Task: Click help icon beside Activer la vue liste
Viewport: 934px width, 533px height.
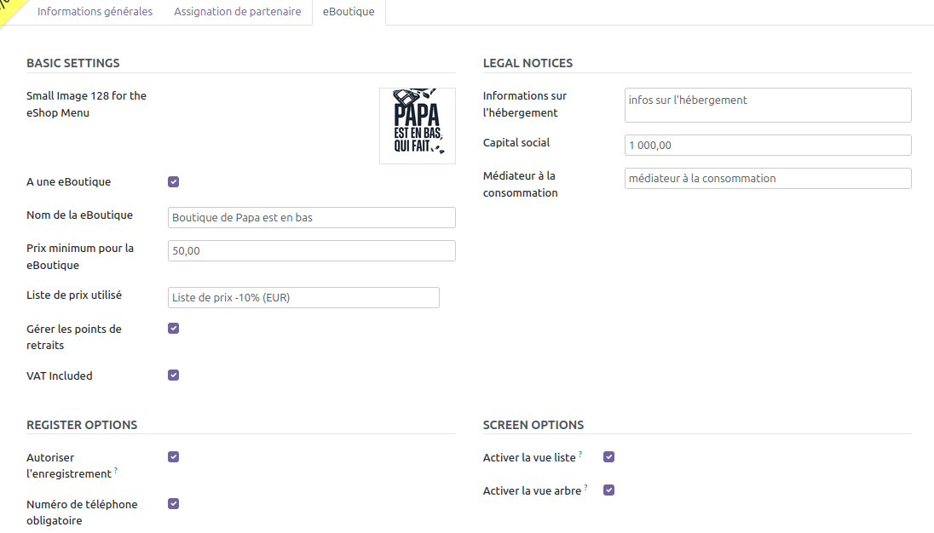Action: click(580, 455)
